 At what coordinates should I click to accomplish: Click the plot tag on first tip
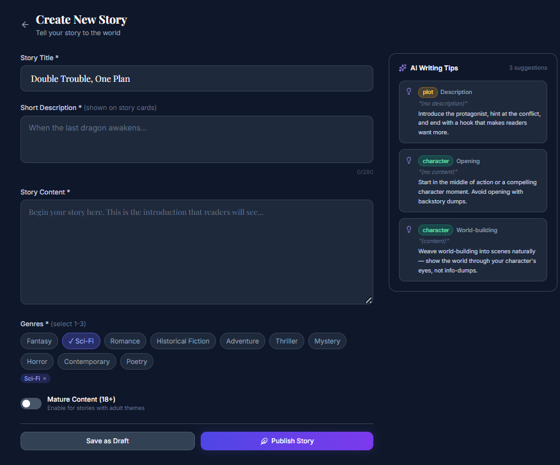(428, 92)
